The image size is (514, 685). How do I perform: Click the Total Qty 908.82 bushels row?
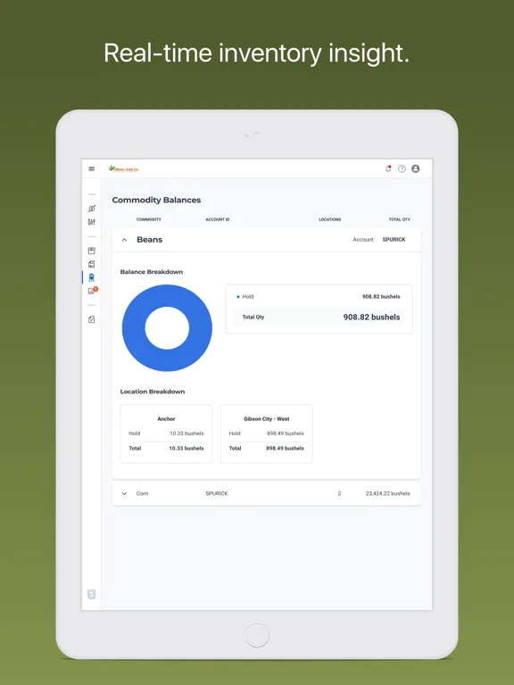point(319,318)
